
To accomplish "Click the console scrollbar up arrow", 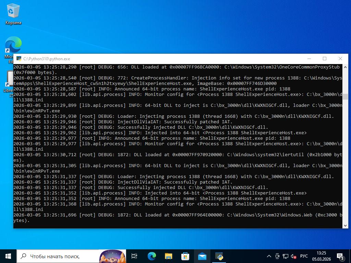I will (345, 67).
